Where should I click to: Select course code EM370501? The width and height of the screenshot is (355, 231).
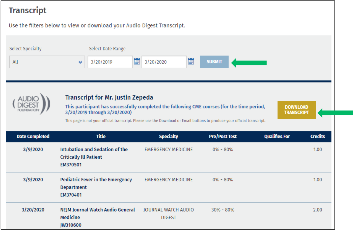71,165
